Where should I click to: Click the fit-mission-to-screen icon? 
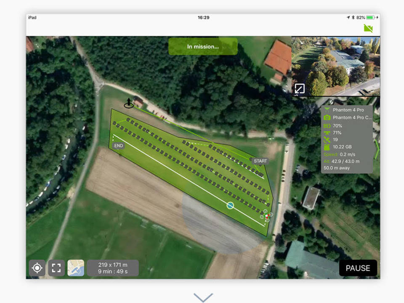tap(56, 268)
